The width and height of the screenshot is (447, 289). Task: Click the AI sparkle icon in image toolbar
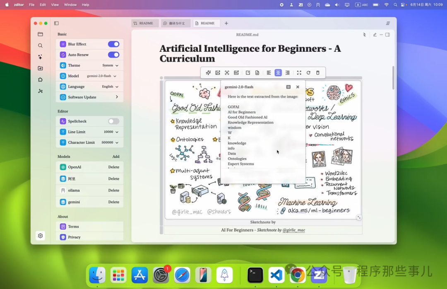pos(208,73)
